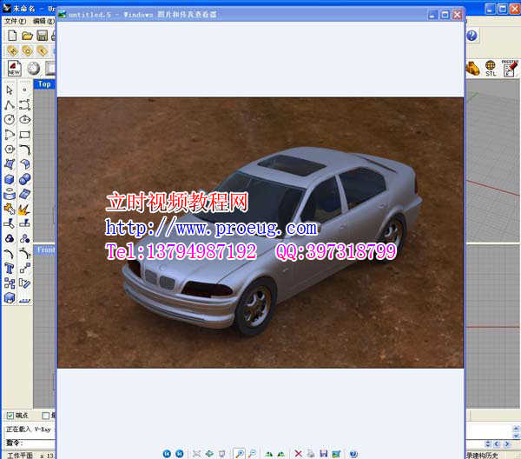
Task: Select the Rectangle tool in Rhino
Action: pyautogui.click(x=24, y=135)
